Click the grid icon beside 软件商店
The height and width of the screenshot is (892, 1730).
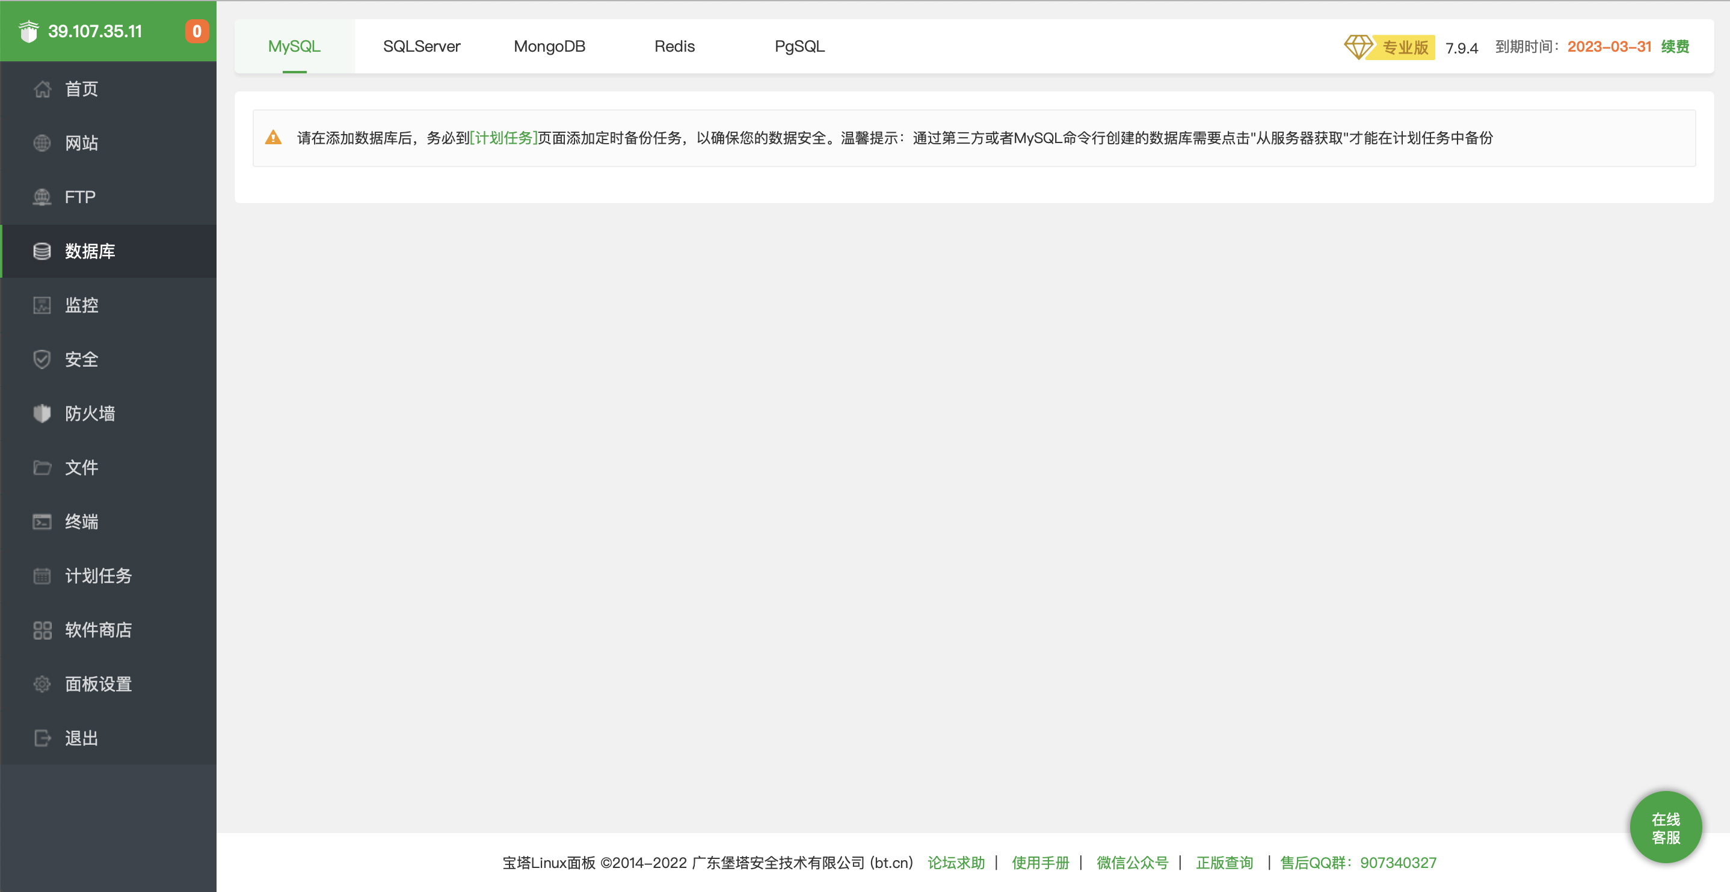point(42,629)
